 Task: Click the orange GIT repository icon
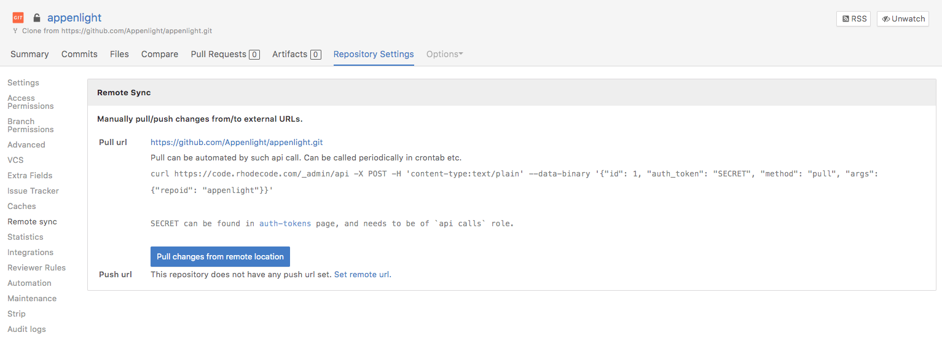point(18,18)
